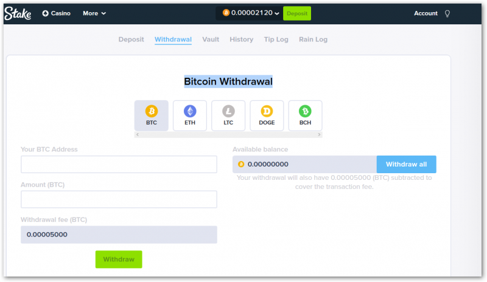This screenshot has height=282, width=487.
Task: Select the BCH currency icon
Action: pyautogui.click(x=306, y=115)
